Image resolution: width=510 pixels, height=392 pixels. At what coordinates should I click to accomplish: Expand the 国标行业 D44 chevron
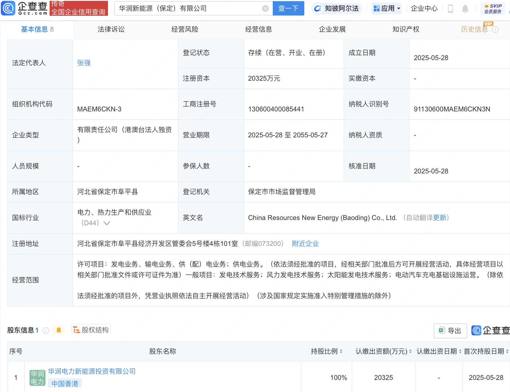(107, 223)
